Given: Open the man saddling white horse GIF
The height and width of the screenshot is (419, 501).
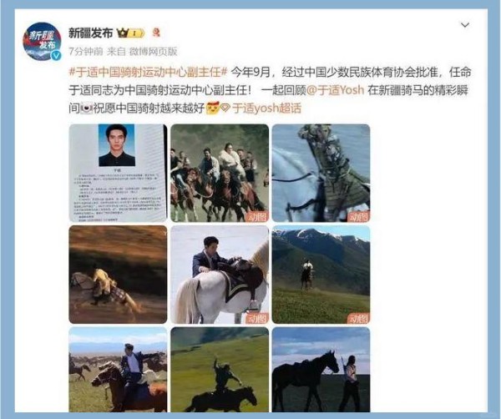Looking at the screenshot, I should click(220, 275).
